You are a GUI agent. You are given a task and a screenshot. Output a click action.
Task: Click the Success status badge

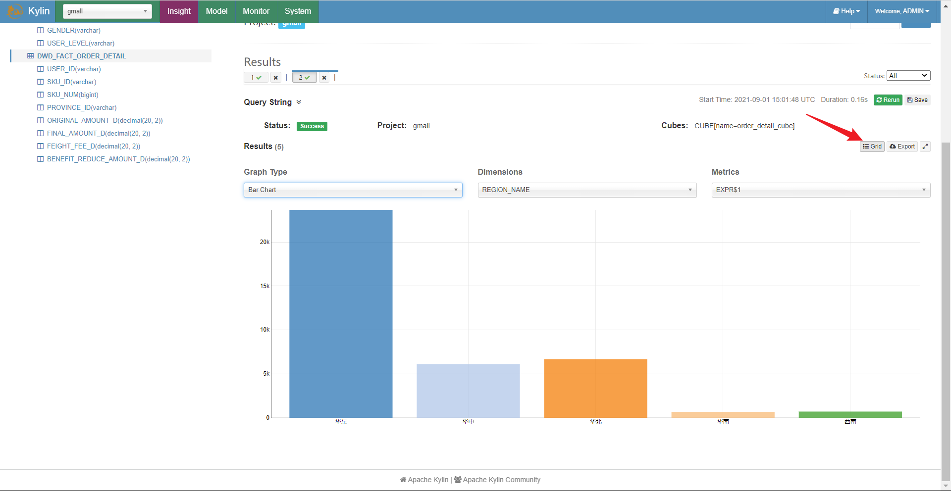(x=312, y=126)
